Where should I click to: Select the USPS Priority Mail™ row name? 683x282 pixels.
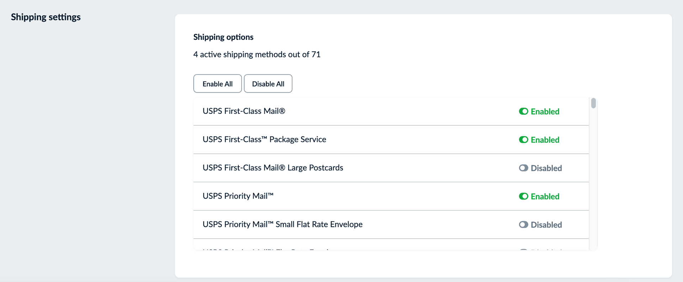click(238, 196)
